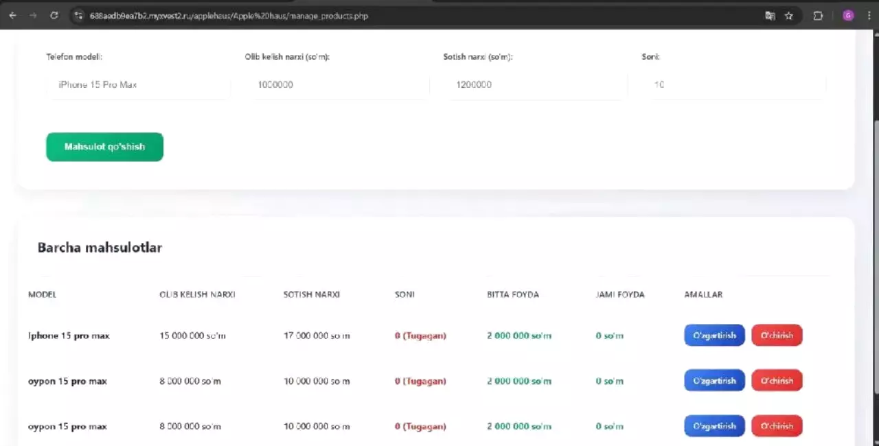
Task: Edit the second oypon 15 pro max row
Action: (714, 426)
